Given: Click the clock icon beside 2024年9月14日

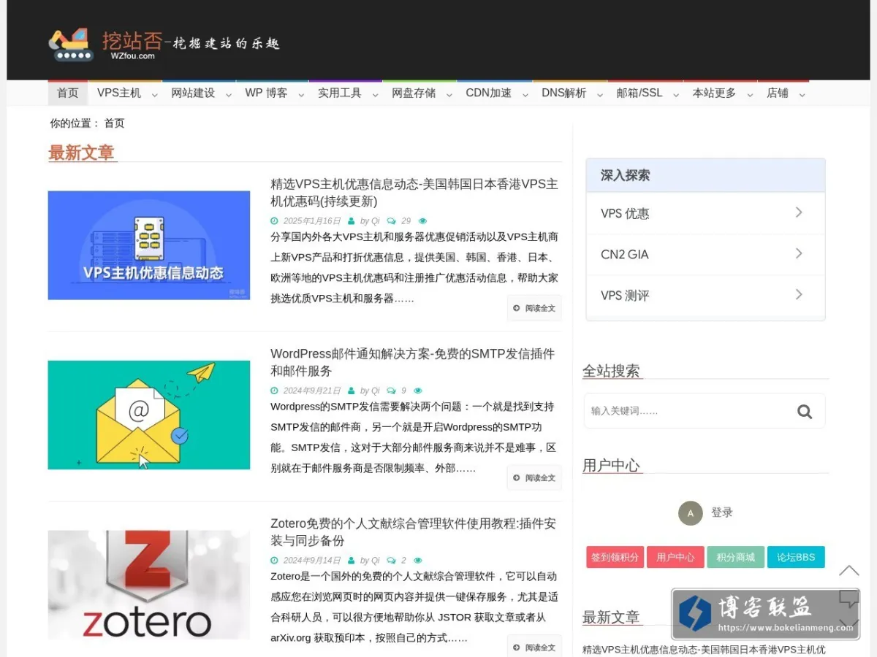Looking at the screenshot, I should click(274, 561).
